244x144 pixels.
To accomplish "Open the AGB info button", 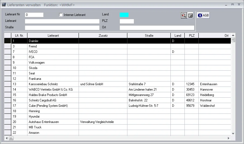I will tap(203, 15).
